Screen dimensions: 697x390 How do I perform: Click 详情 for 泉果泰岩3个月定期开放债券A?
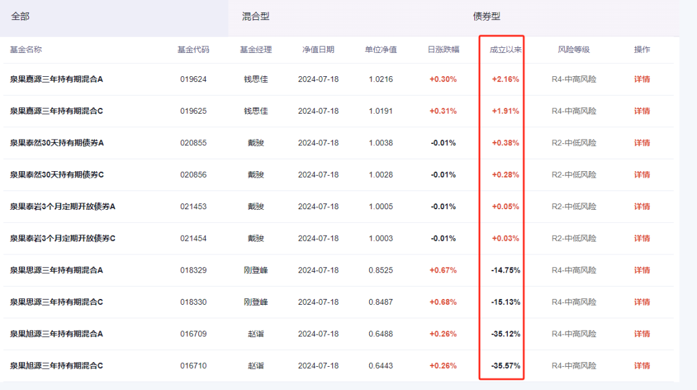point(642,207)
